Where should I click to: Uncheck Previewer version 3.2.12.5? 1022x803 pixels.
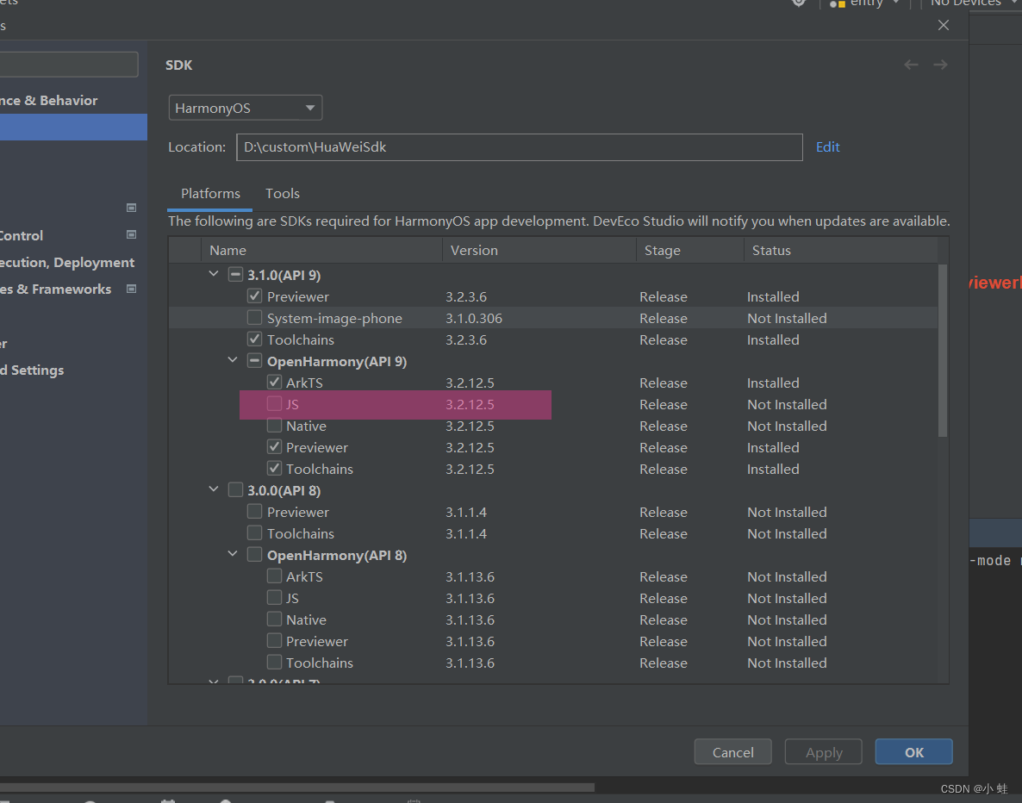tap(274, 446)
